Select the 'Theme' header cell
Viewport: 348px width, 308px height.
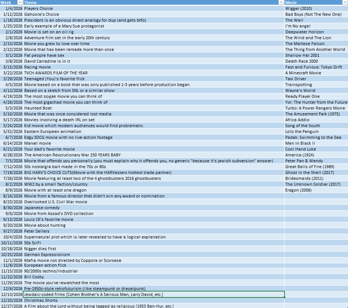coord(154,3)
